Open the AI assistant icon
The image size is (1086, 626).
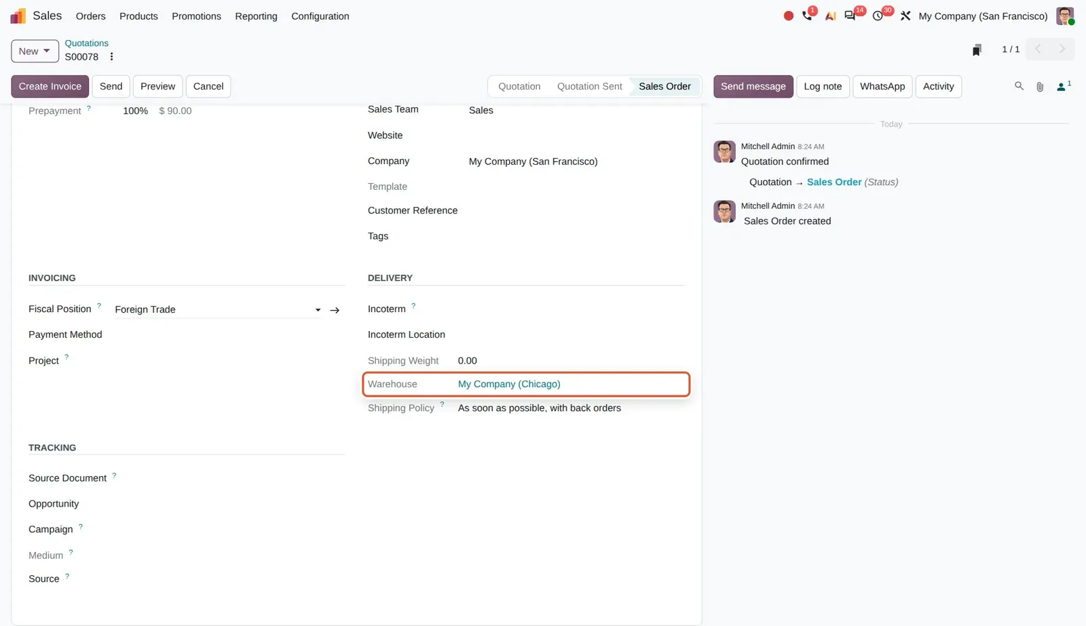point(830,16)
